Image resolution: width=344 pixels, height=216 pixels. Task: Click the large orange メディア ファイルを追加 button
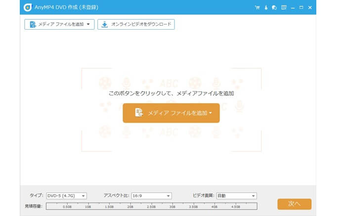click(x=171, y=113)
